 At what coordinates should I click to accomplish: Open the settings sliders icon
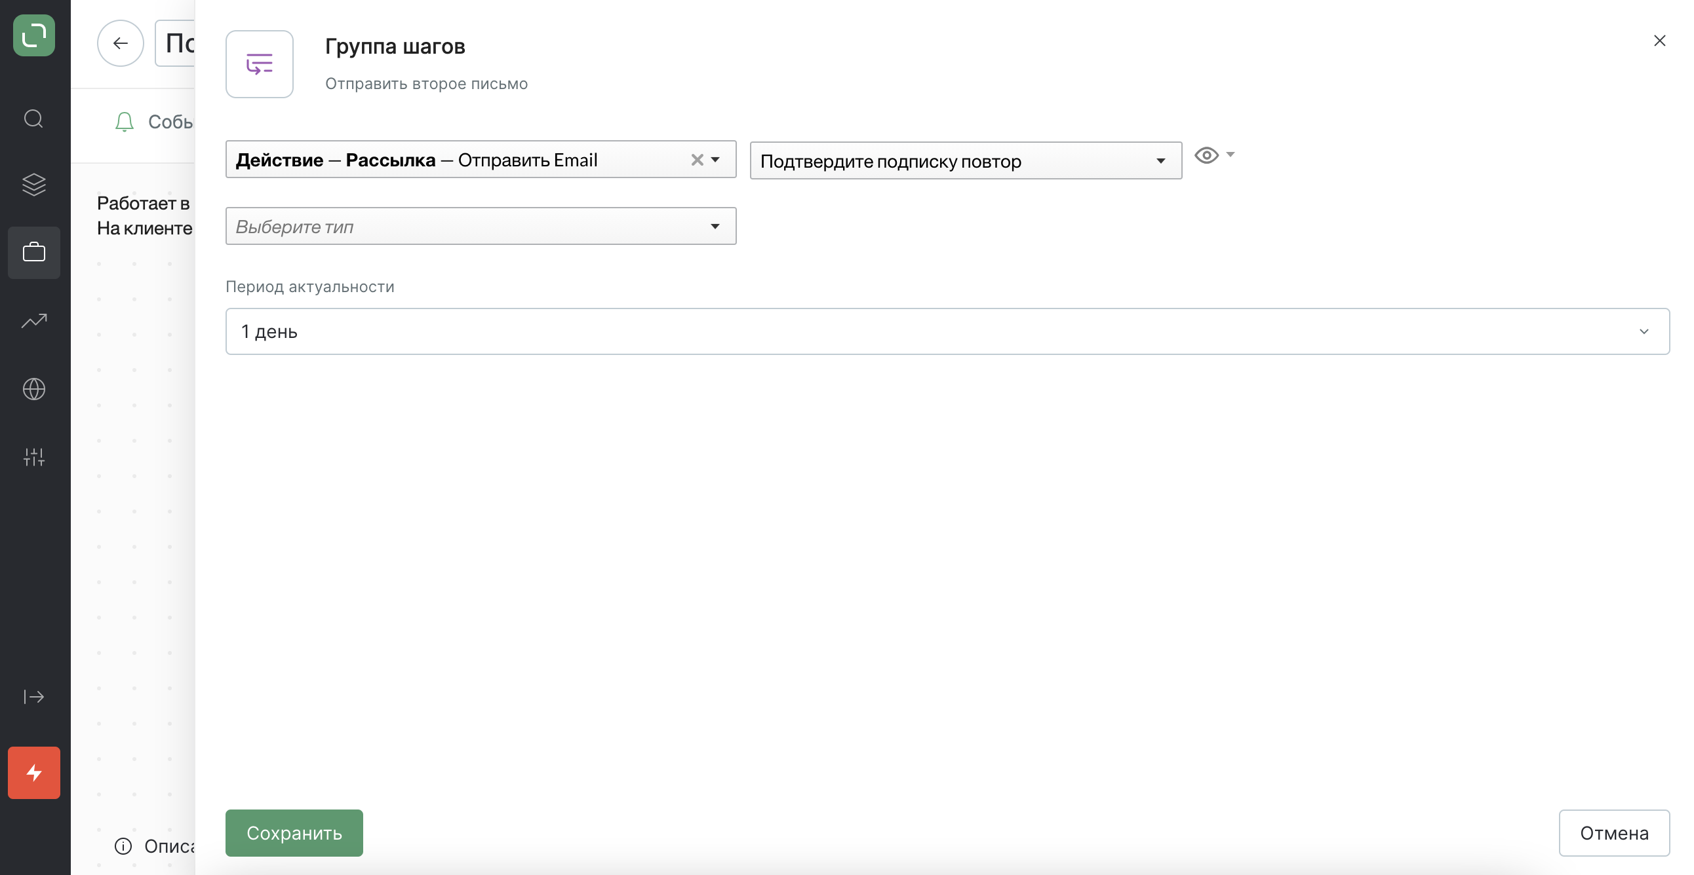point(34,457)
